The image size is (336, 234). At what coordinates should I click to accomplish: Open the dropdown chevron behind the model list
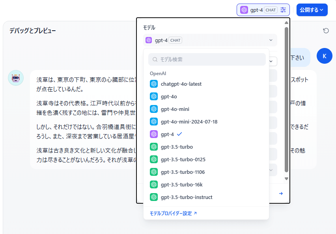pos(271,61)
